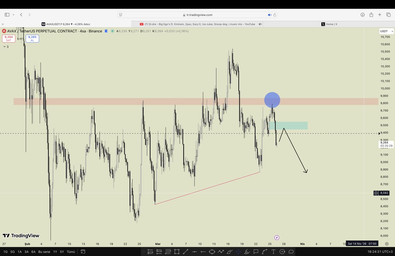Select the Tümü time range
This screenshot has height=256, width=395.
click(71, 252)
